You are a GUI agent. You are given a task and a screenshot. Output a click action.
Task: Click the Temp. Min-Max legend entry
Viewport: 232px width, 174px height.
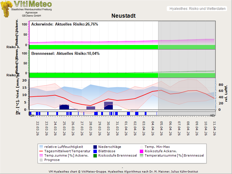point(157,147)
